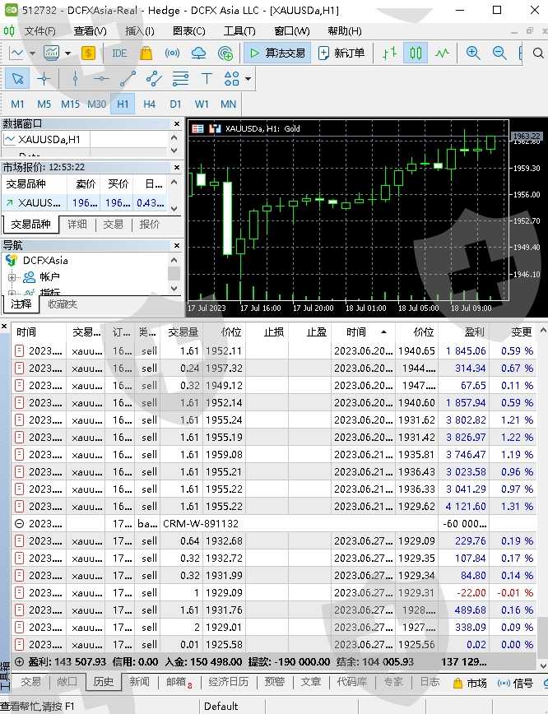Screen dimensions: 548x714
Task: Open the shapes objects dropdown arrow
Action: [247, 79]
